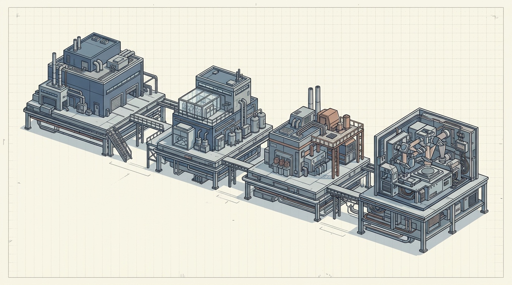Select the curved duct pipes on the first rooftop
This screenshot has height=285, width=512.
(99, 66)
